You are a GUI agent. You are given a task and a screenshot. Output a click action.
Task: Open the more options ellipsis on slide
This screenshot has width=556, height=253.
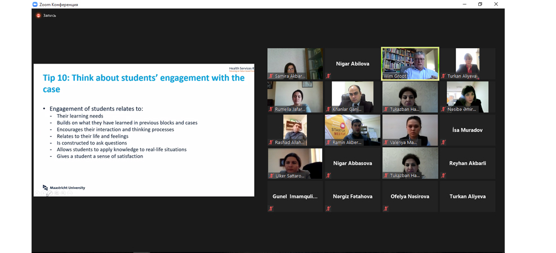70,193
